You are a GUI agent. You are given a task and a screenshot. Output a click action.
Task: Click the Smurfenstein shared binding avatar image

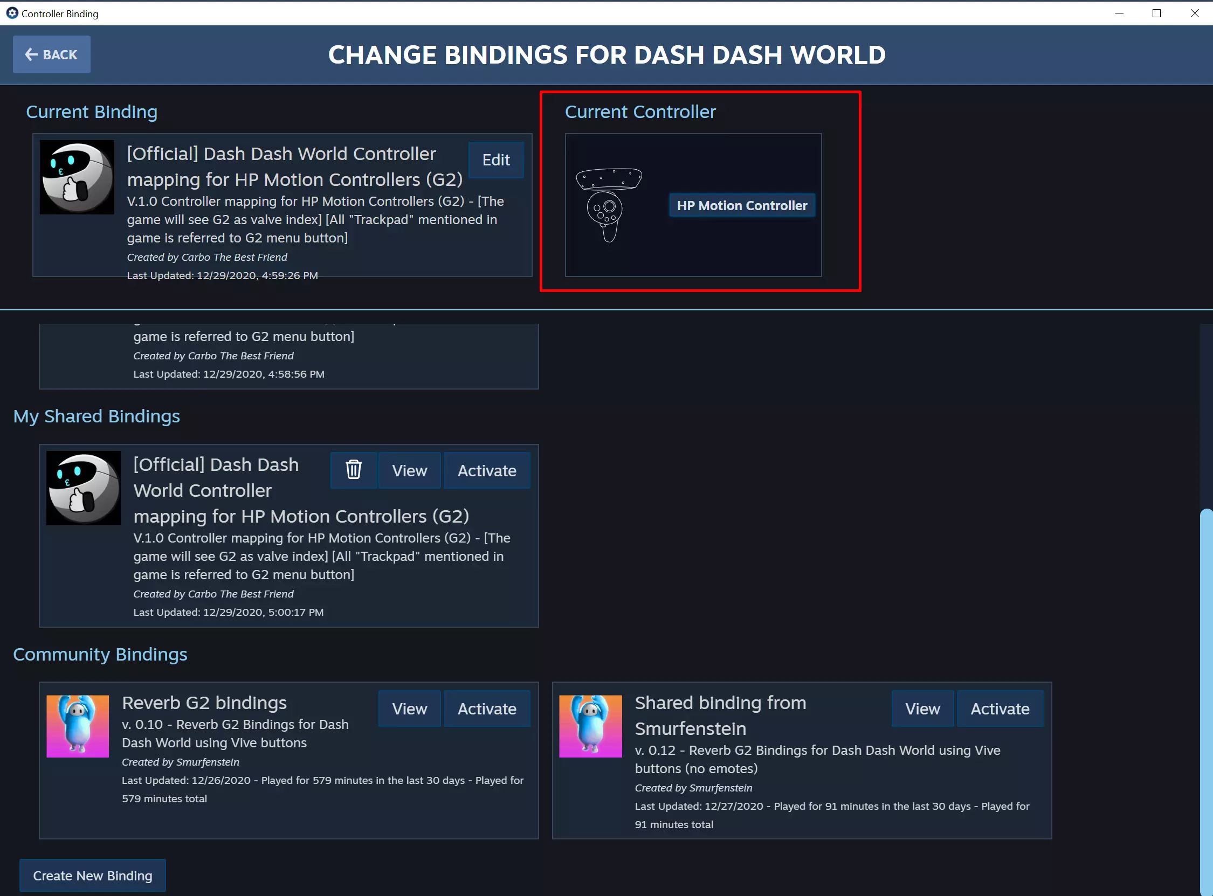point(590,726)
